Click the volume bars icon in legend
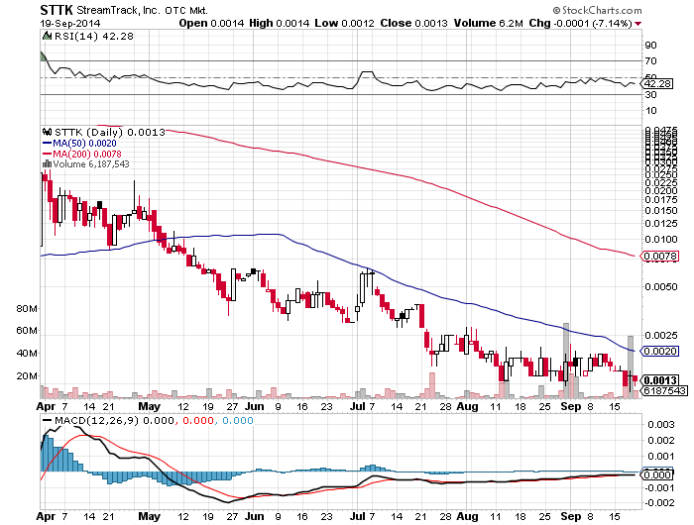694x525 pixels. [47, 164]
